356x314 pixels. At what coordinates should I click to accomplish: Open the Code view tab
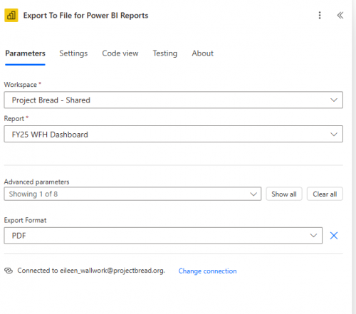click(120, 53)
